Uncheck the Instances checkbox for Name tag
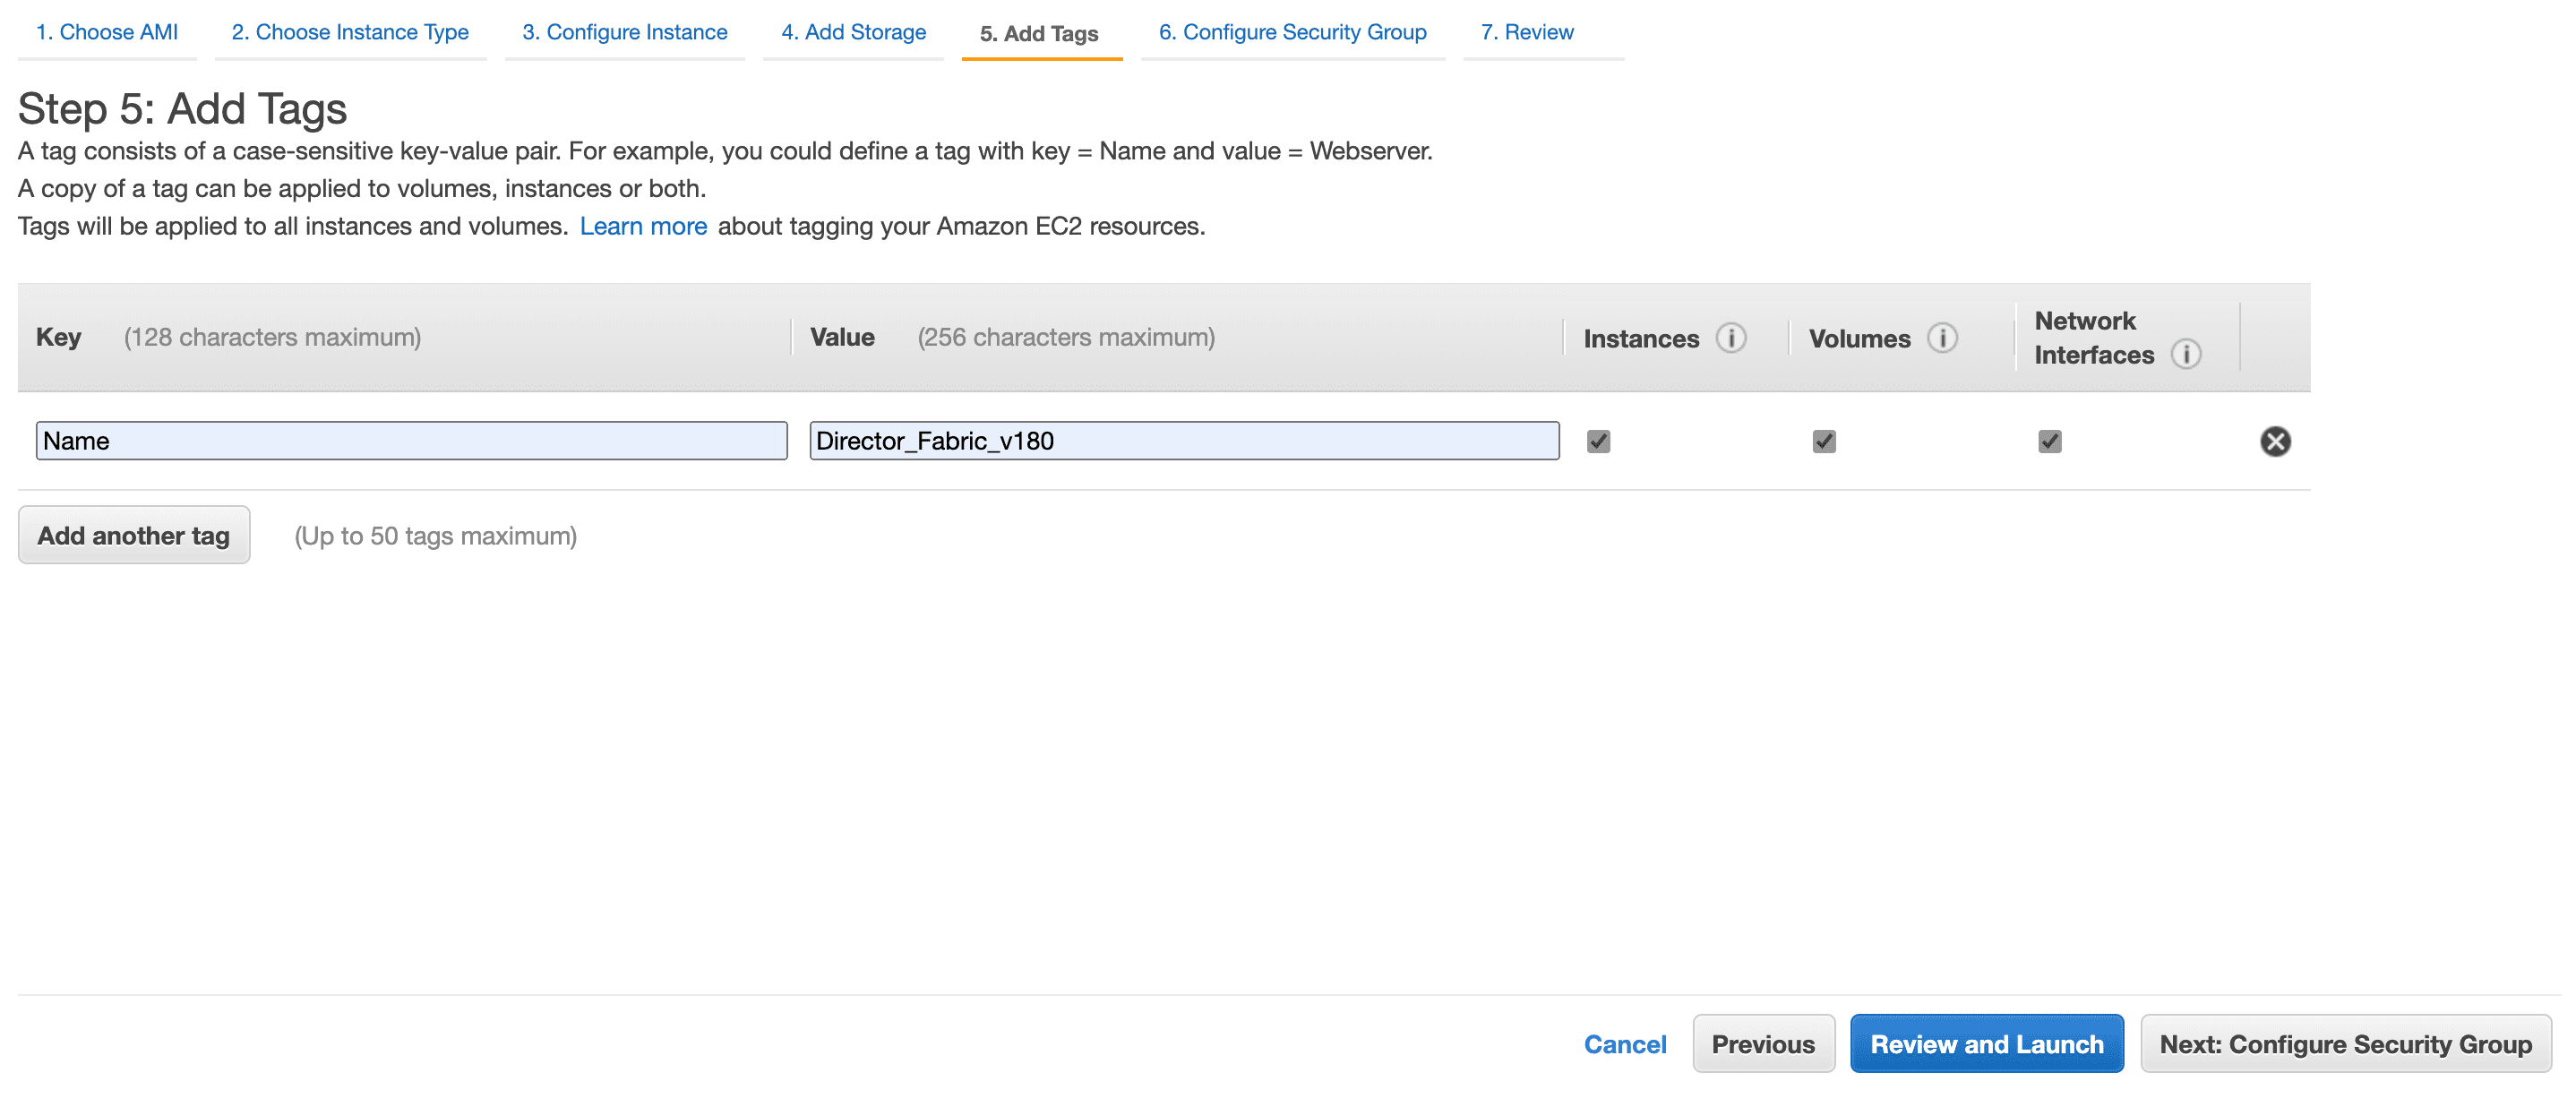The height and width of the screenshot is (1107, 2576). coord(1598,441)
